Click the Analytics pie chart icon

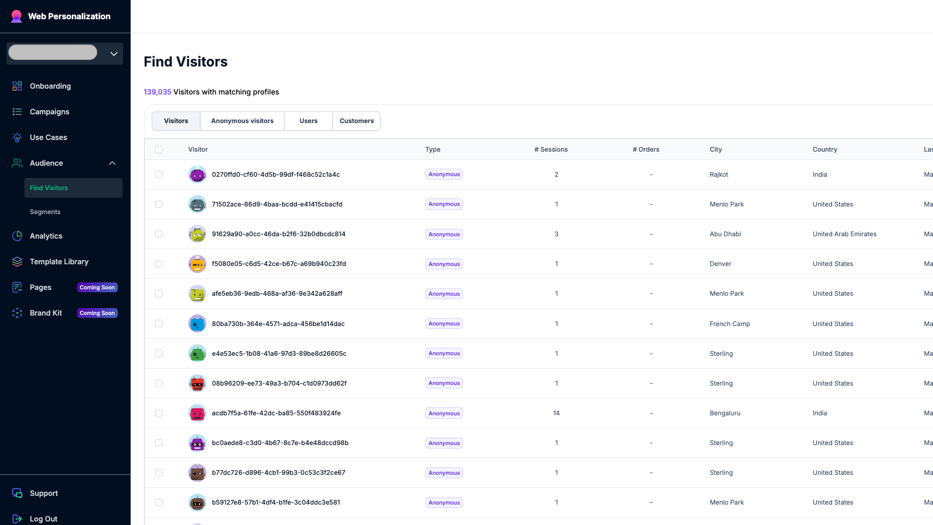click(17, 236)
